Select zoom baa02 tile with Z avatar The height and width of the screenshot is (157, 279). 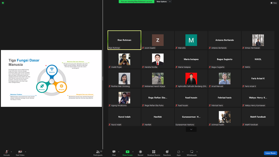pos(158,40)
